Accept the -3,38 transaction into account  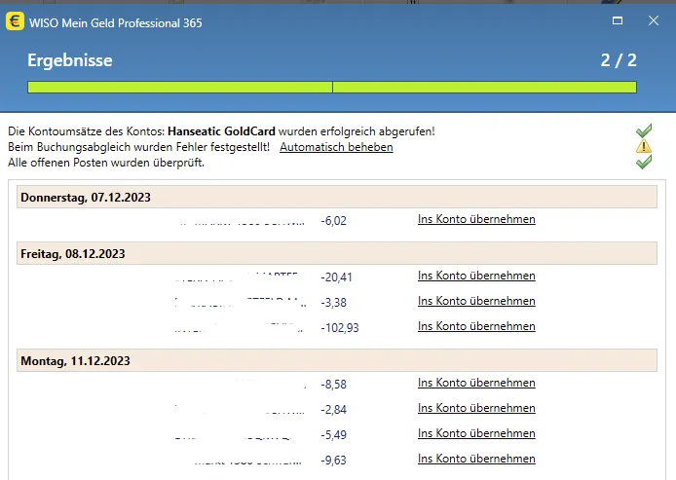click(x=476, y=301)
